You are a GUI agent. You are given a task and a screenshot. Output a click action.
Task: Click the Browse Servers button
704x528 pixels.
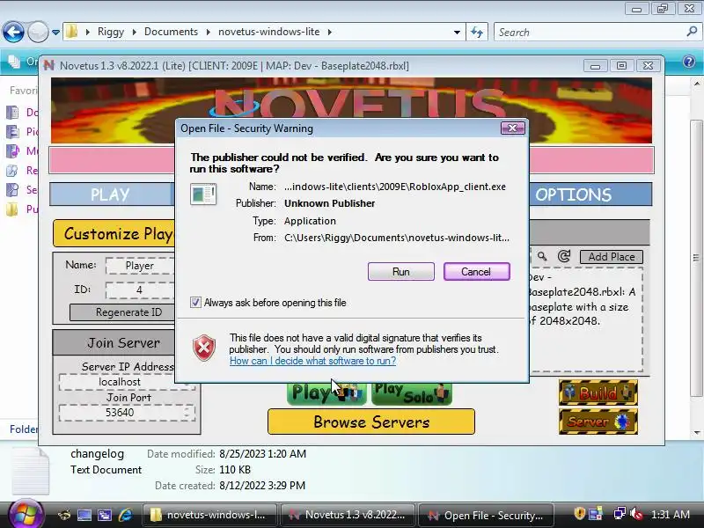tap(370, 422)
